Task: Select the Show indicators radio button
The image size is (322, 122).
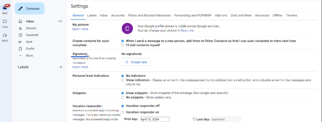Action: [123, 80]
